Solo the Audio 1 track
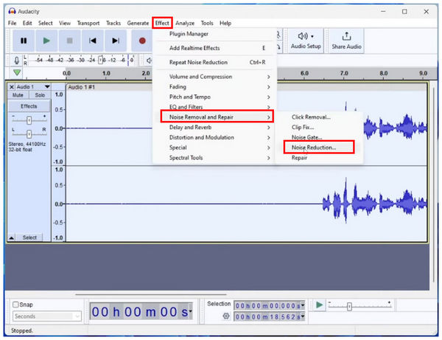442x340 pixels. coord(40,95)
